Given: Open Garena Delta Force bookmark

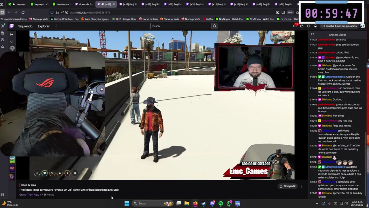Looking at the screenshot, I should tap(65, 19).
